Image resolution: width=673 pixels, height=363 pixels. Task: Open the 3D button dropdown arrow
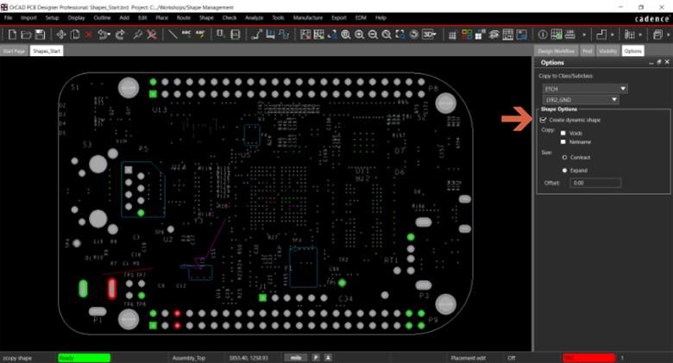pos(435,34)
